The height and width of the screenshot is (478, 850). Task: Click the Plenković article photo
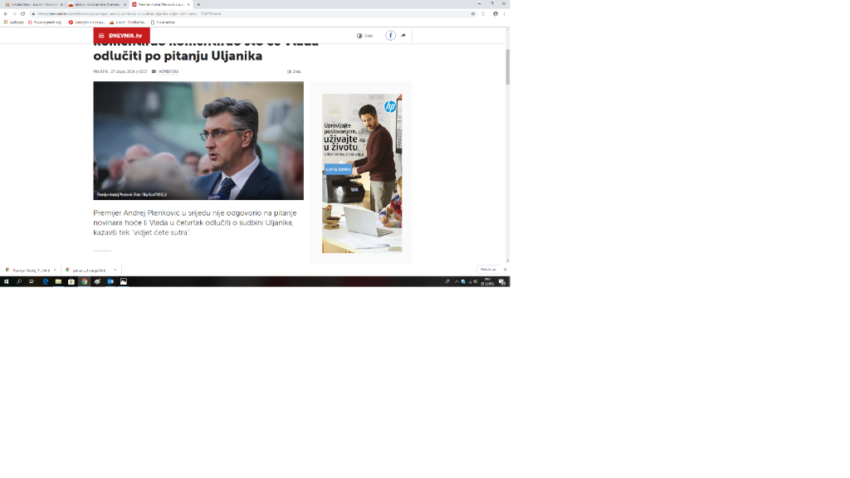pyautogui.click(x=198, y=140)
